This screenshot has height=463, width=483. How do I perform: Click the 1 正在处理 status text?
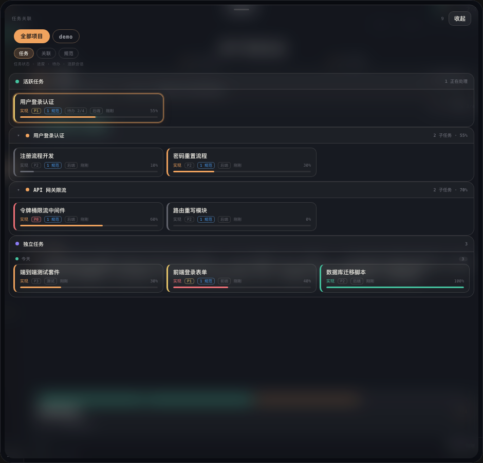456,81
